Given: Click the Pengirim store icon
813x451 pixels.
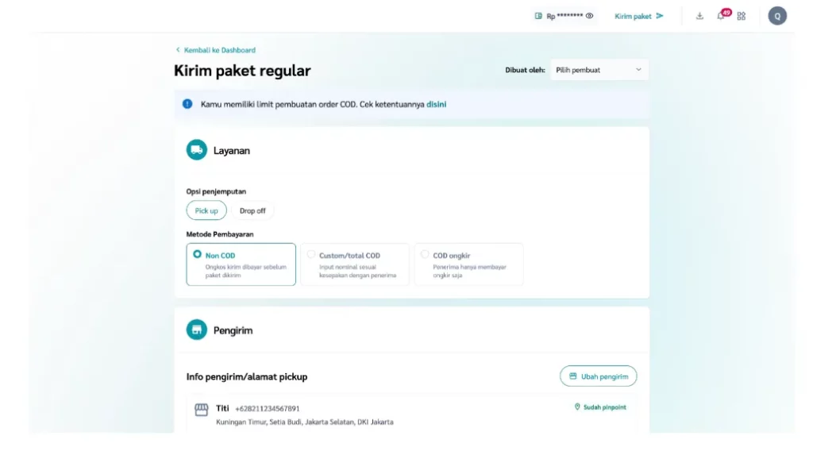Looking at the screenshot, I should click(197, 330).
